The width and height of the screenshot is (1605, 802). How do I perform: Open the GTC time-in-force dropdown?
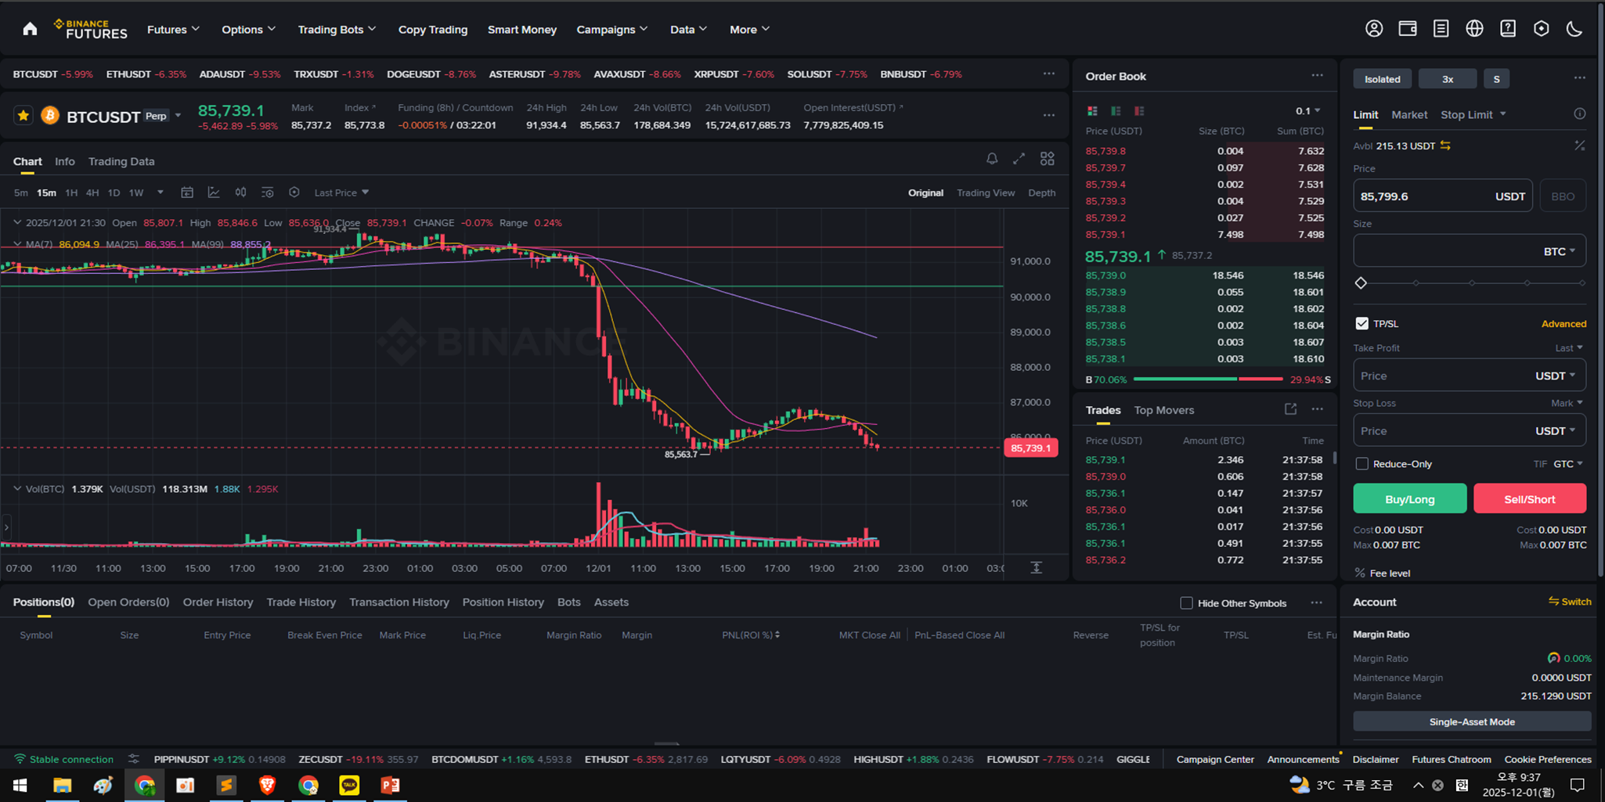1568,464
